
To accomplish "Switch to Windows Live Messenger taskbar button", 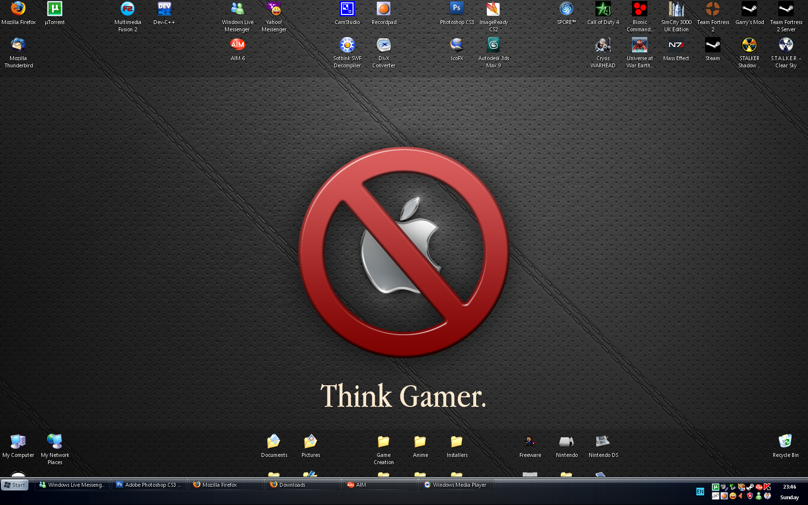I will (73, 485).
